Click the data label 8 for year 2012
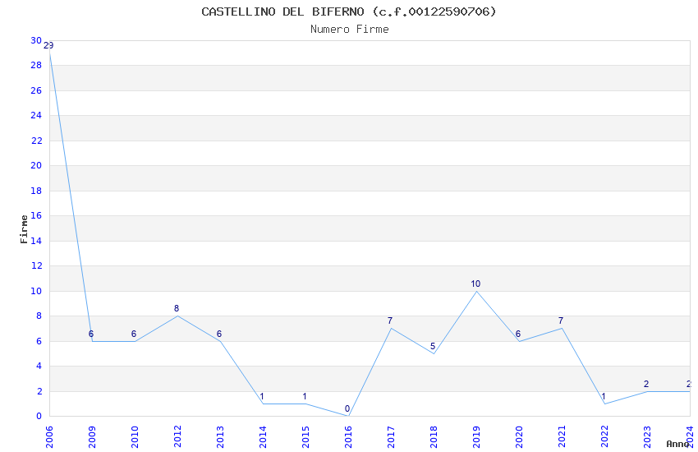 [177, 308]
